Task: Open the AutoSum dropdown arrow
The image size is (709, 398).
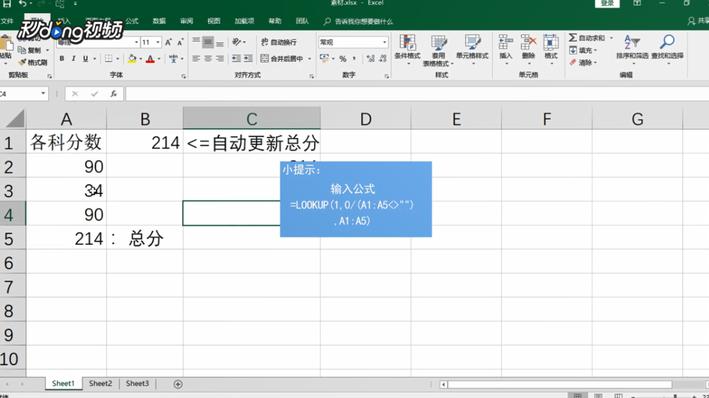Action: click(611, 38)
